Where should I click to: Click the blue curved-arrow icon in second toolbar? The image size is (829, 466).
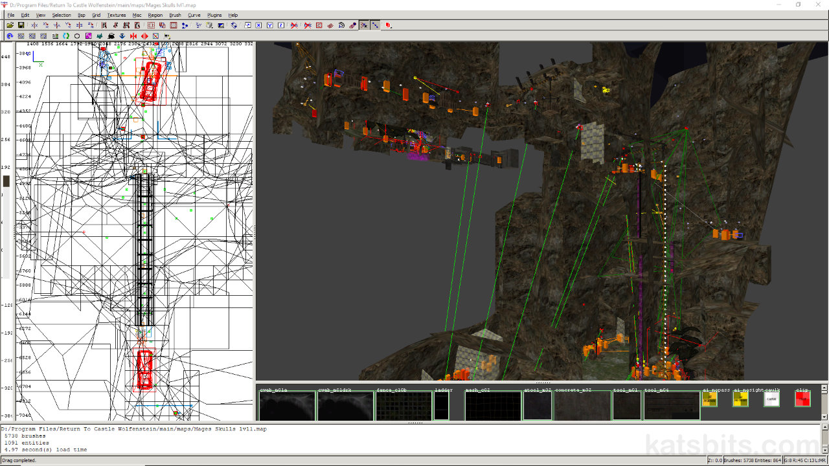tap(10, 36)
